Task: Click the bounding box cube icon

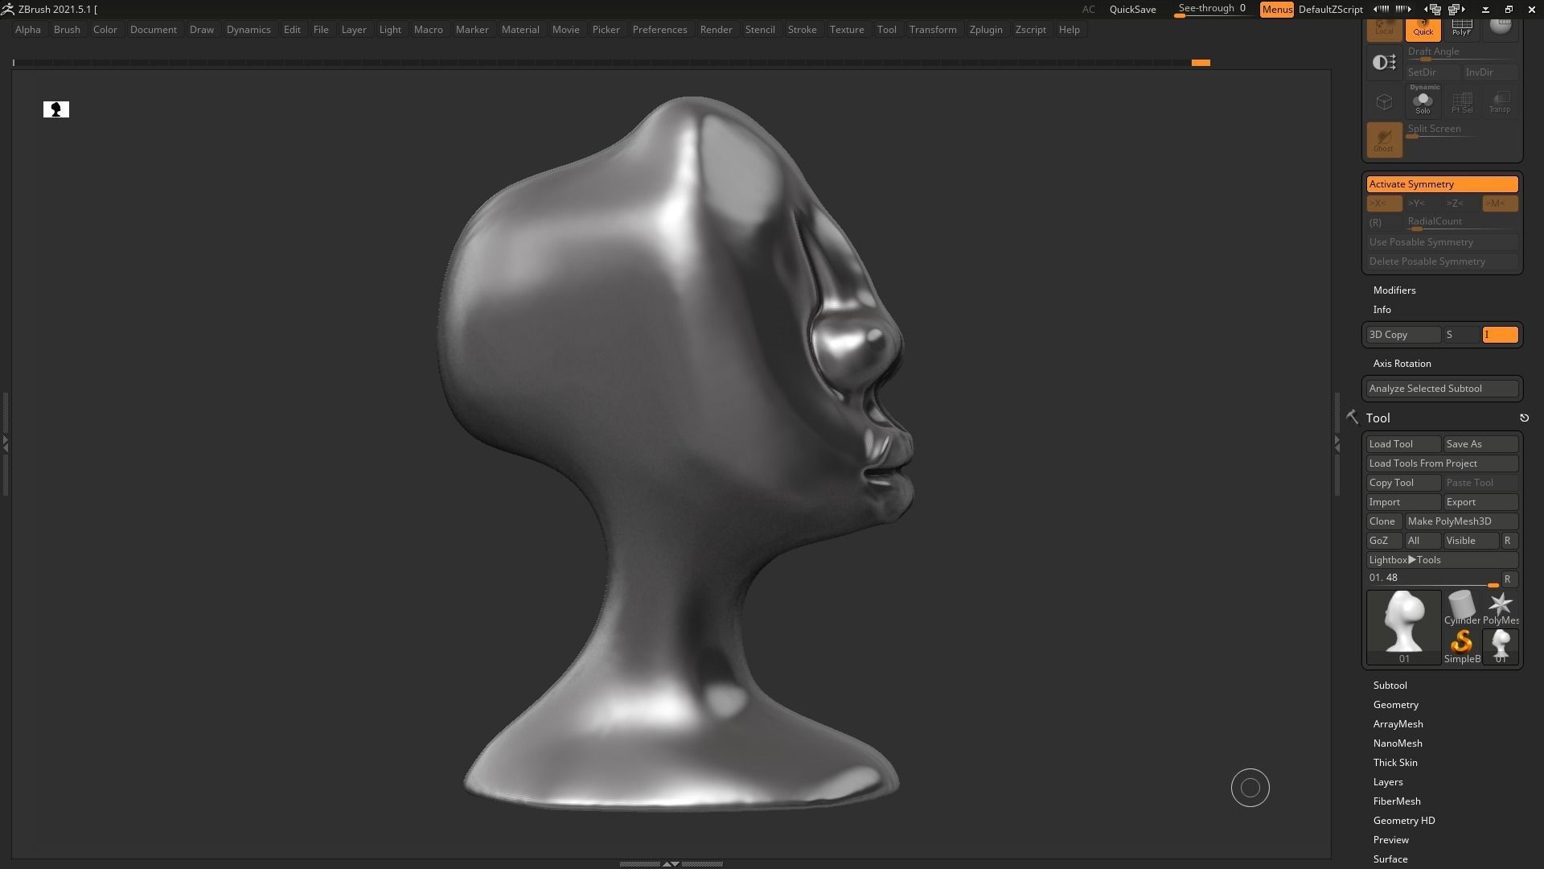Action: (x=1384, y=101)
